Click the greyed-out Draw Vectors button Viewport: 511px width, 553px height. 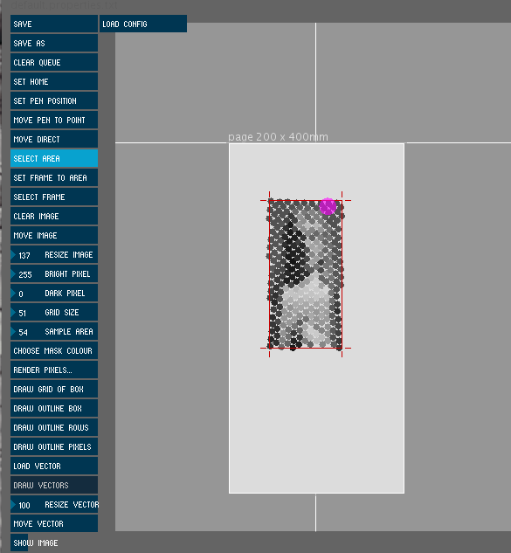pos(54,485)
